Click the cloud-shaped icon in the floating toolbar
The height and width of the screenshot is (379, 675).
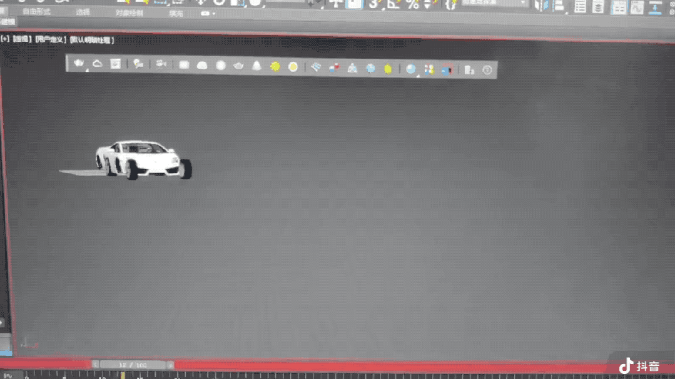click(98, 64)
